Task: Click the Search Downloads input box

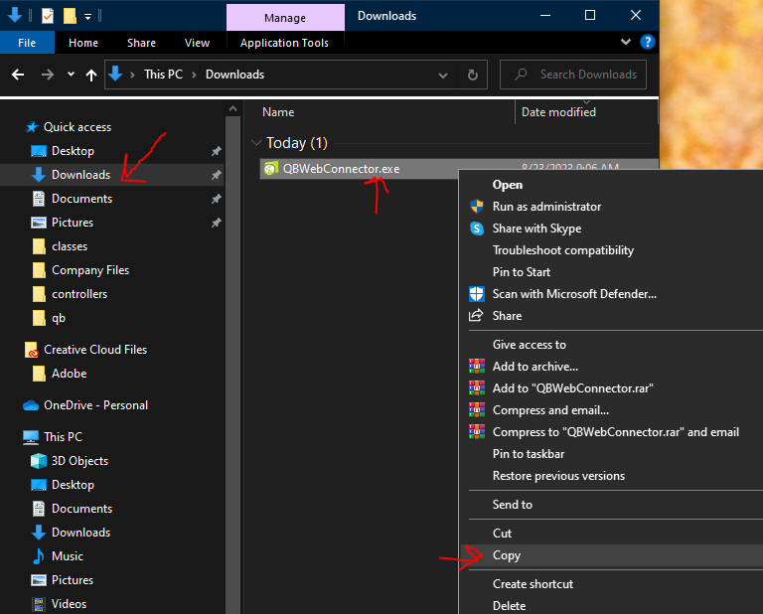Action: [x=587, y=75]
